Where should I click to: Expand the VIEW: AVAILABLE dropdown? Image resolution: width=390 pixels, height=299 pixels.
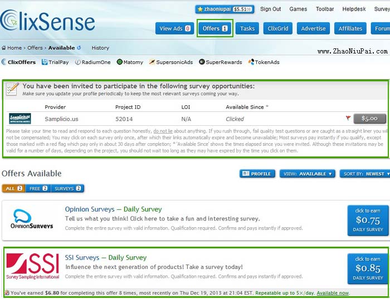308,174
